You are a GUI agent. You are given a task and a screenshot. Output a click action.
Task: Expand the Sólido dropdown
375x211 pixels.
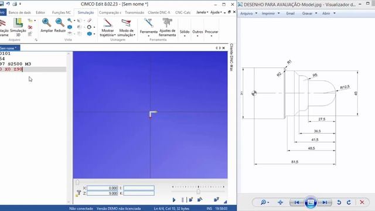185,33
